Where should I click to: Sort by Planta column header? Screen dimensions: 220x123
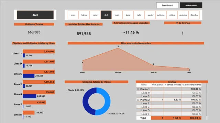point(144,85)
